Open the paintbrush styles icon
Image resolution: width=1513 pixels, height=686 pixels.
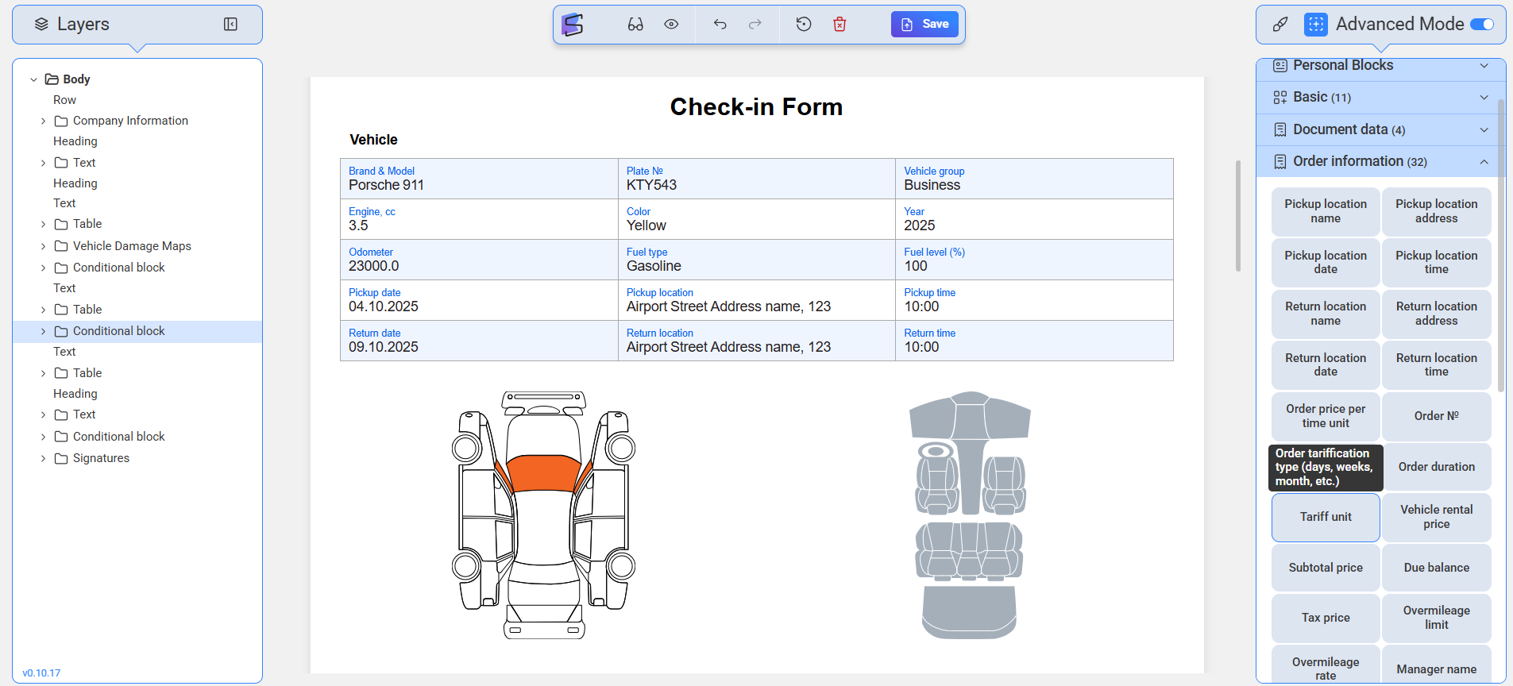[x=1280, y=25]
